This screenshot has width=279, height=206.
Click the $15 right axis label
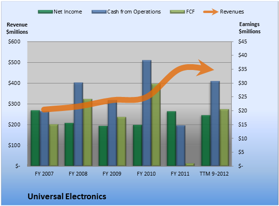pyautogui.click(x=243, y=124)
